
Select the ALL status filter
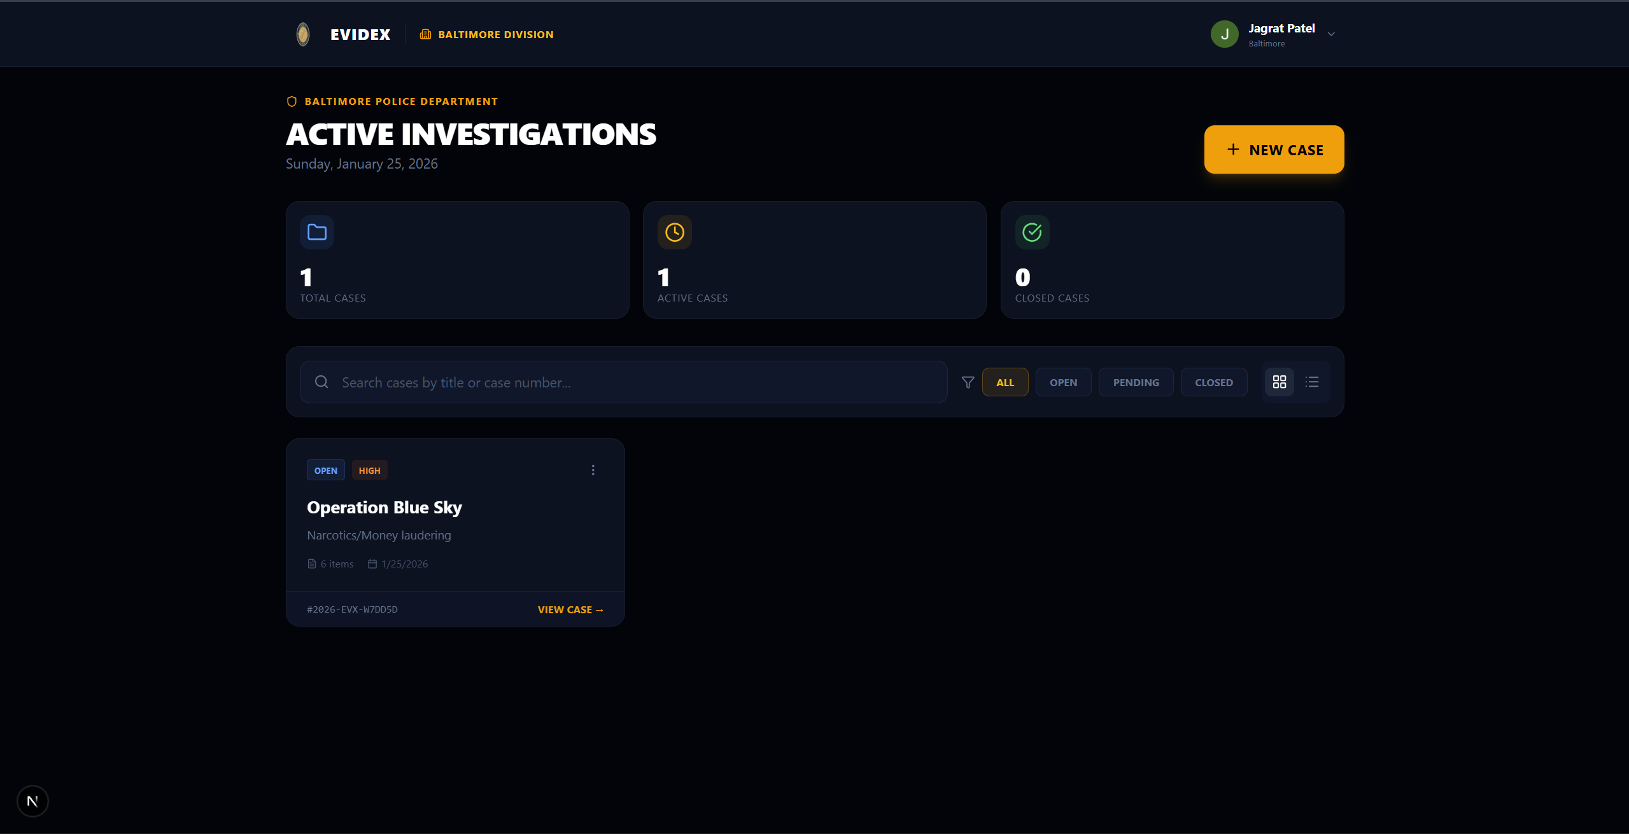[x=1005, y=382]
